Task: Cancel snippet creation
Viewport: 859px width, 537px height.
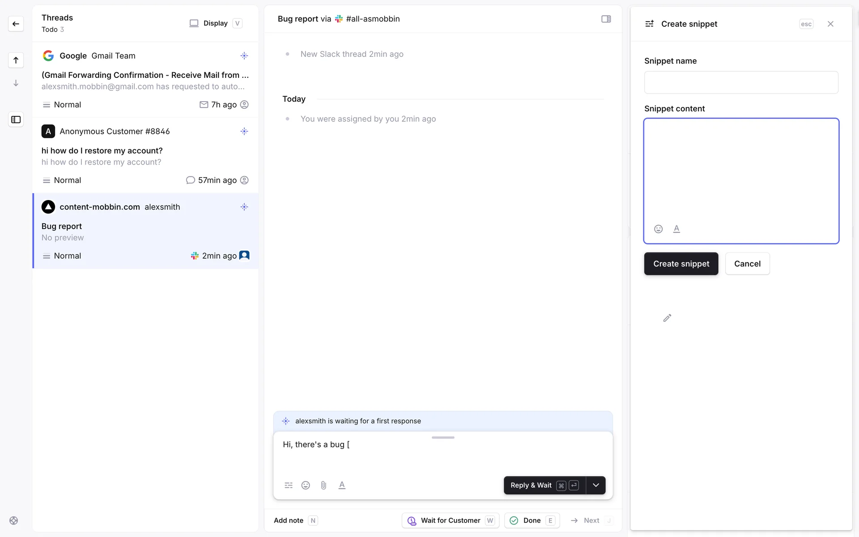Action: [x=747, y=264]
